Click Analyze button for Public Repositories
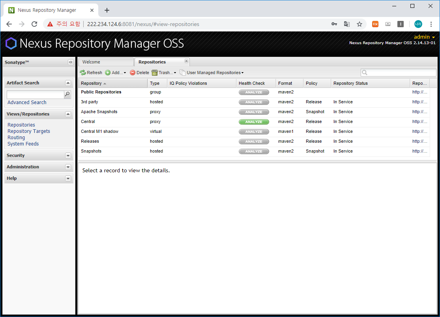 (254, 92)
